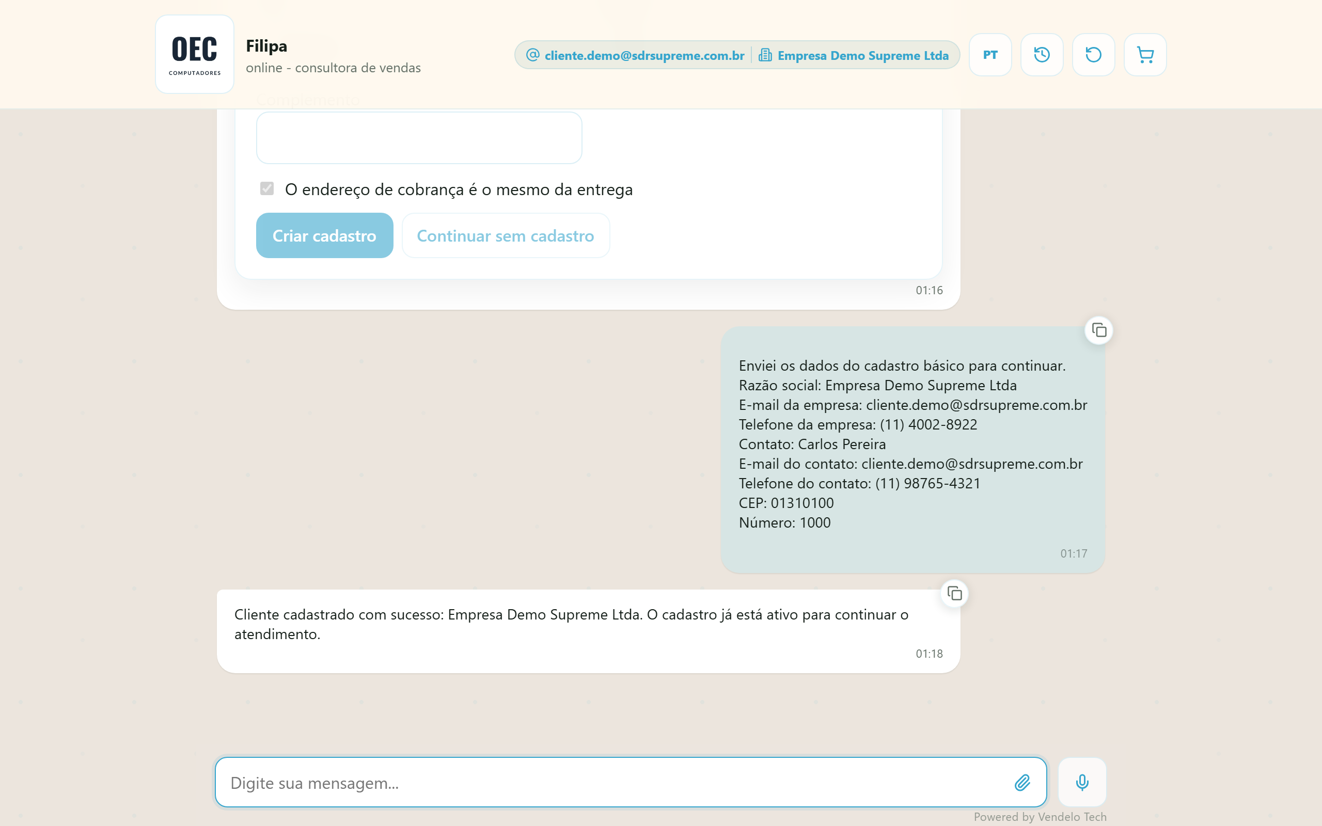
Task: Click the building icon beside company name
Action: point(765,55)
